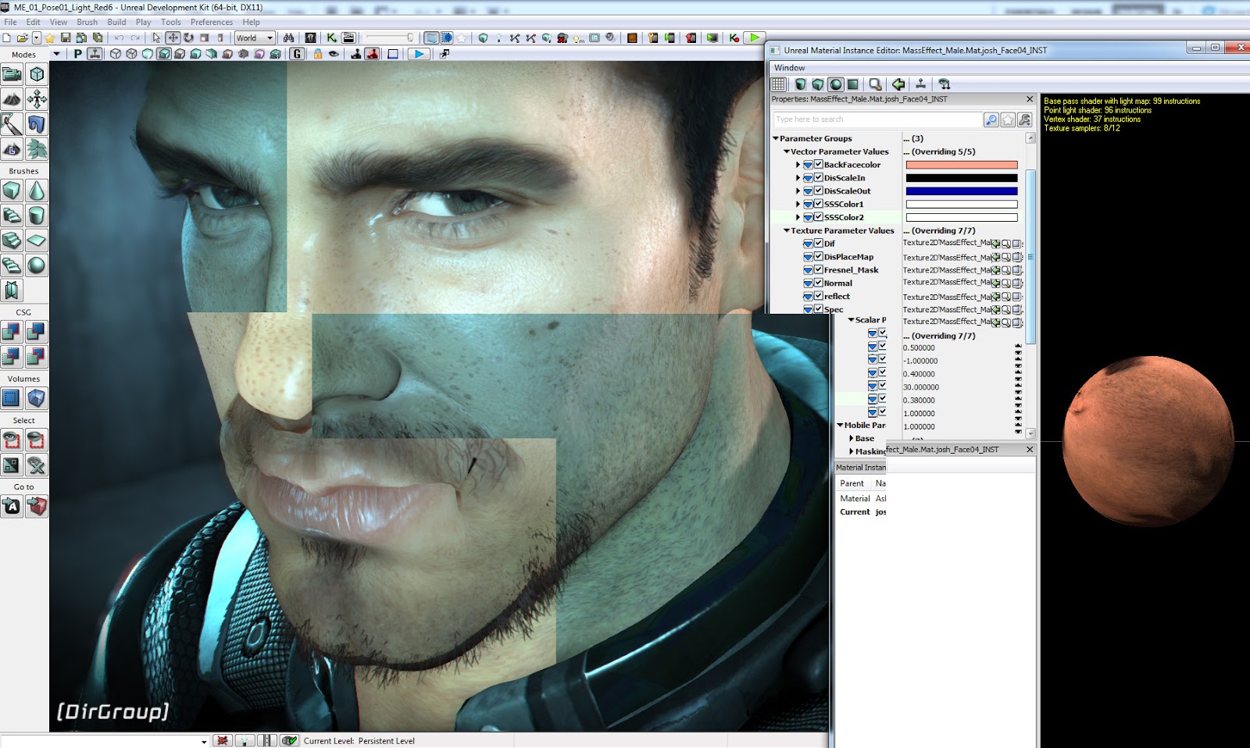This screenshot has height=748, width=1250.
Task: Show cube preview primitive in Material Editor
Action: coord(818,84)
